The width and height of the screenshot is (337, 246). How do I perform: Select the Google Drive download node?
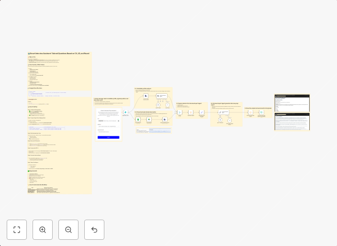(x=149, y=120)
